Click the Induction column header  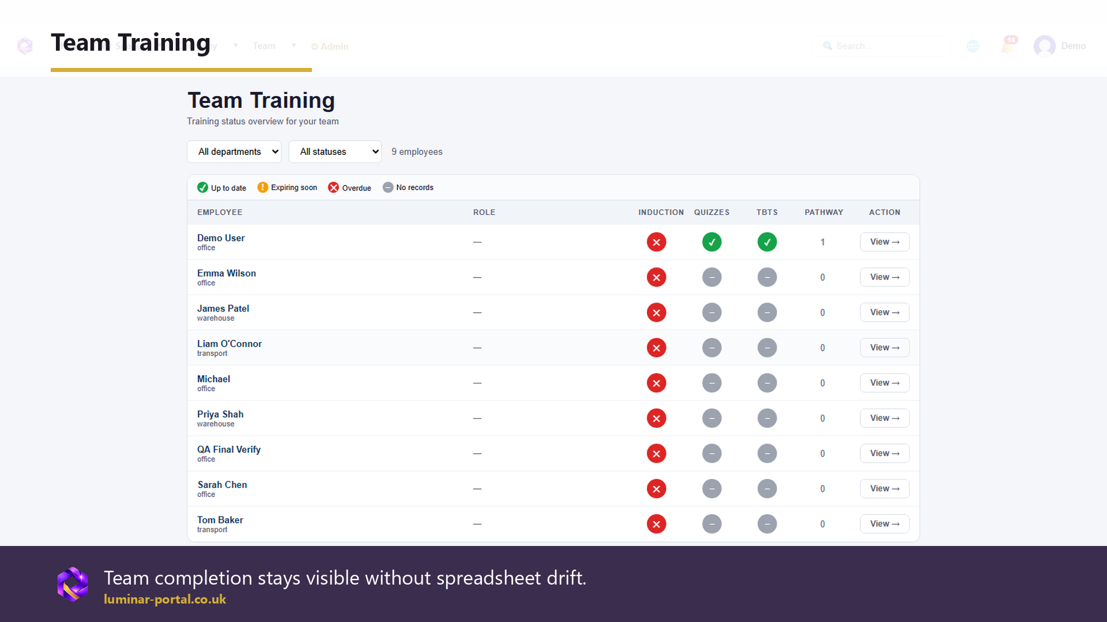pos(661,212)
